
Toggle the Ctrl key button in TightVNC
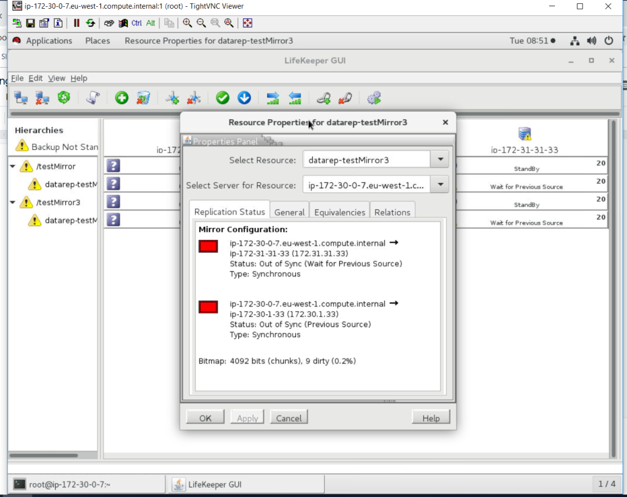pyautogui.click(x=137, y=23)
